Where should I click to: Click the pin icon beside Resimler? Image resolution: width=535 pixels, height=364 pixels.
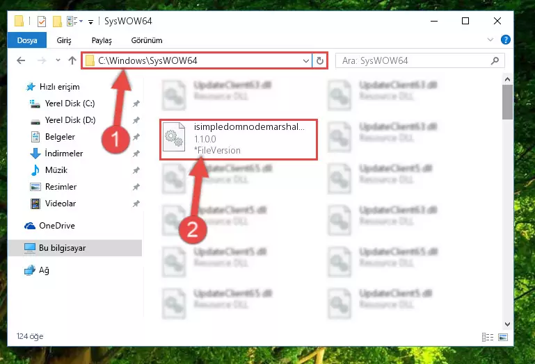[x=136, y=187]
